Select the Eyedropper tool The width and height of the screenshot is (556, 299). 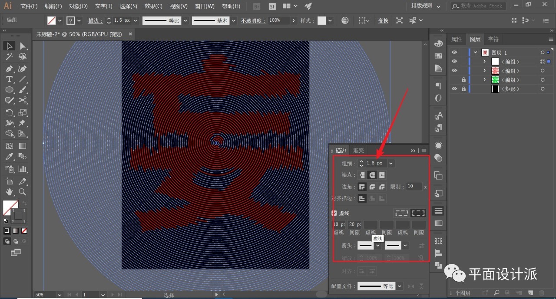9,157
